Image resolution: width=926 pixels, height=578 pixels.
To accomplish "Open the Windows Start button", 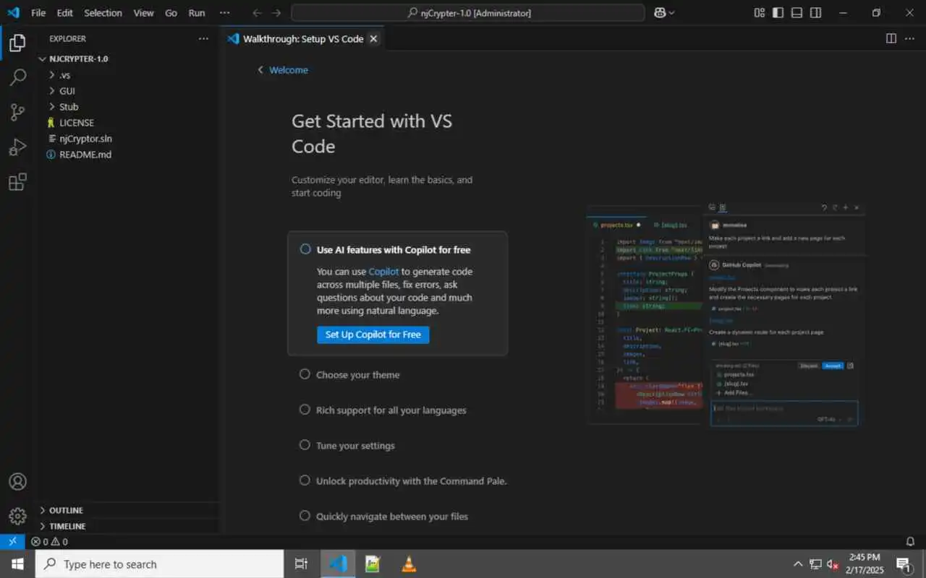I will click(17, 564).
